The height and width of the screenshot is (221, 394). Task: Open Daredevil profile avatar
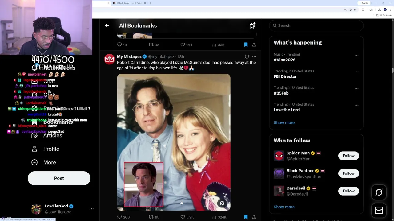pyautogui.click(x=279, y=191)
